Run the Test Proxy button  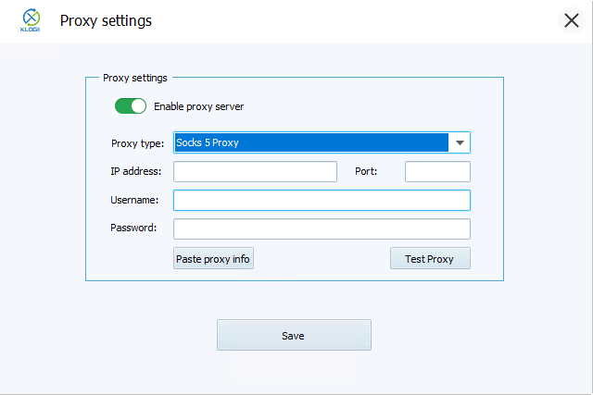[430, 259]
